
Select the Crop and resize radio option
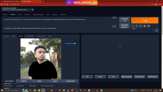[x=19, y=86]
